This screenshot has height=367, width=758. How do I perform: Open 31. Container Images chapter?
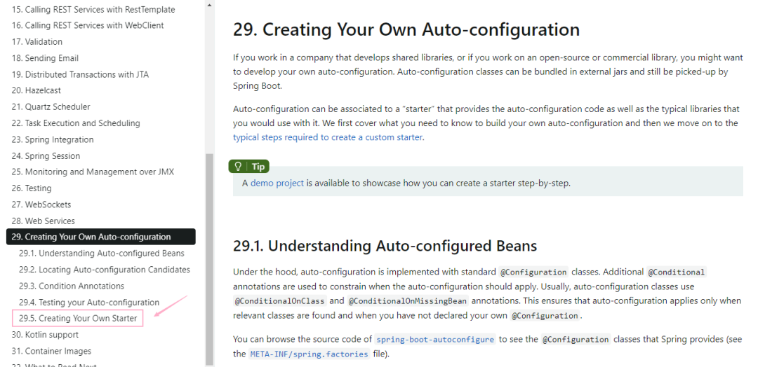pos(51,351)
